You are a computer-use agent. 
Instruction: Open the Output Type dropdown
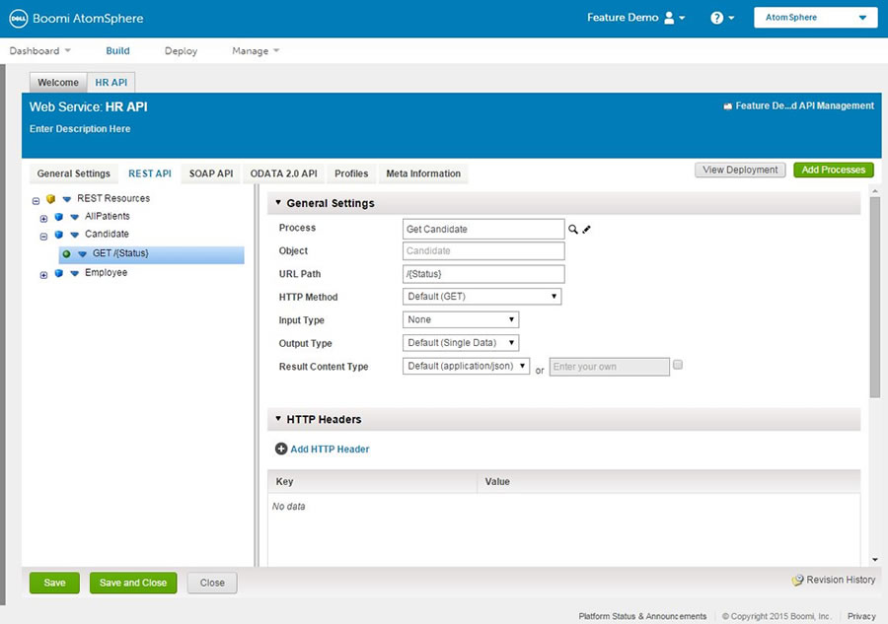pos(461,343)
